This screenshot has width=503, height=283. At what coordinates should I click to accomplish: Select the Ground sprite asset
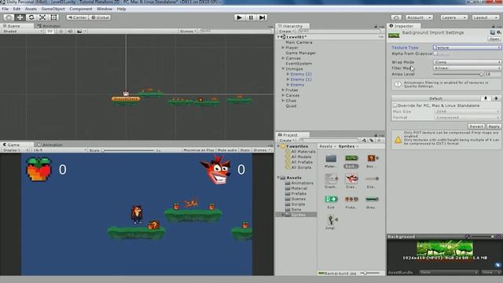pyautogui.click(x=372, y=199)
